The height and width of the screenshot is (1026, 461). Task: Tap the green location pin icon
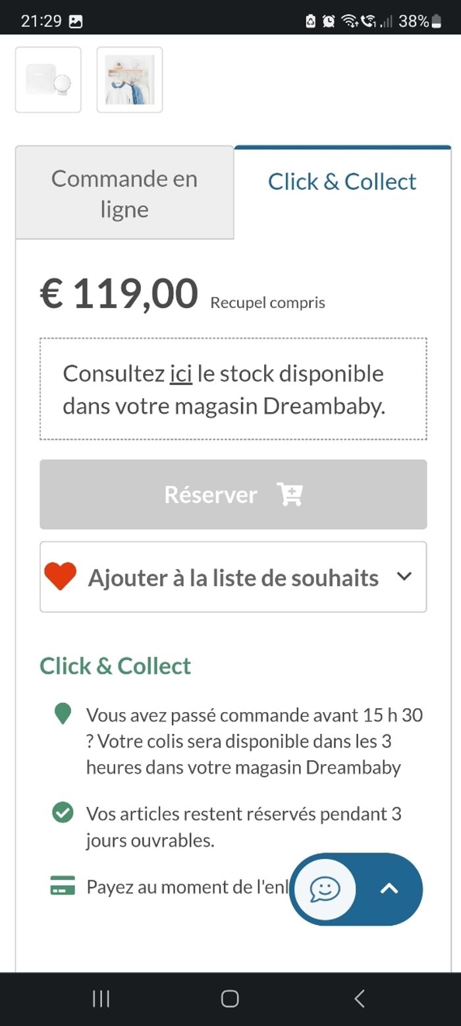point(63,713)
